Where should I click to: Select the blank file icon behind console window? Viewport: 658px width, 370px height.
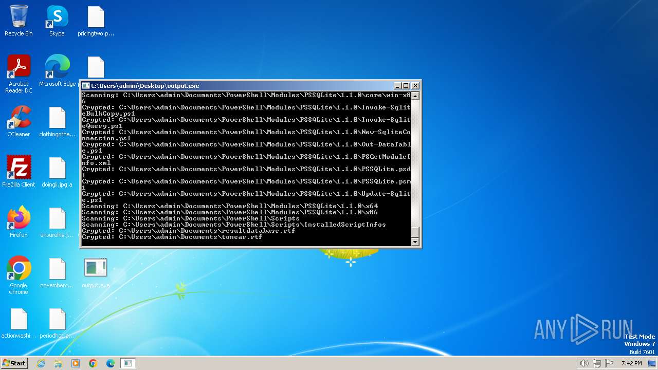click(x=96, y=67)
